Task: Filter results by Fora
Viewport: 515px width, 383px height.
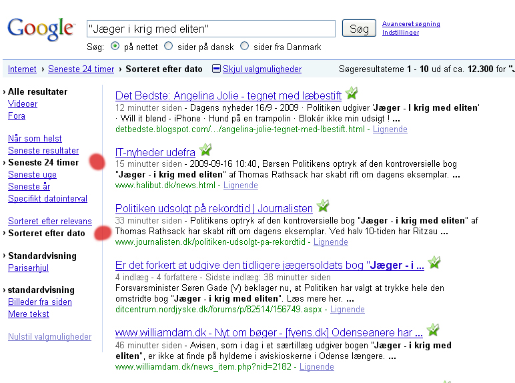Action: pos(17,116)
